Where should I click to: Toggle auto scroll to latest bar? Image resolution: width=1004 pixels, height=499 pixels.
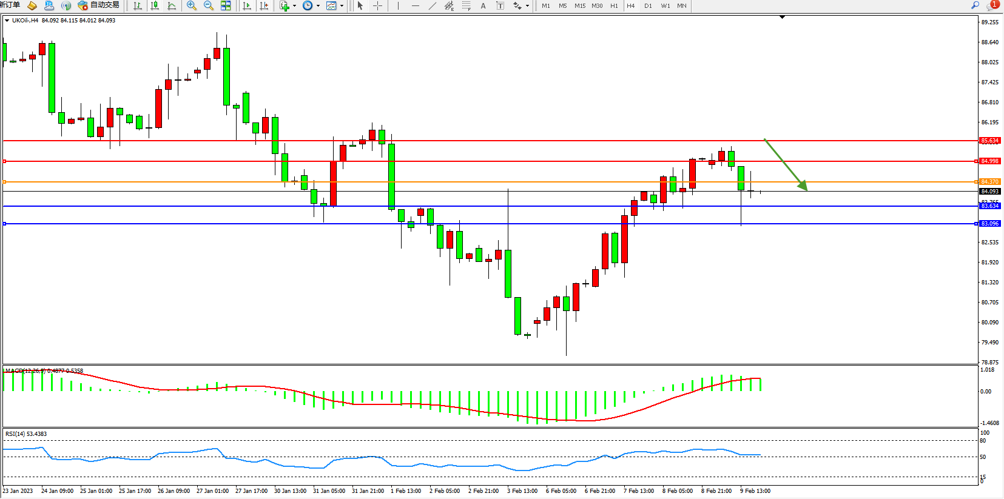click(247, 6)
